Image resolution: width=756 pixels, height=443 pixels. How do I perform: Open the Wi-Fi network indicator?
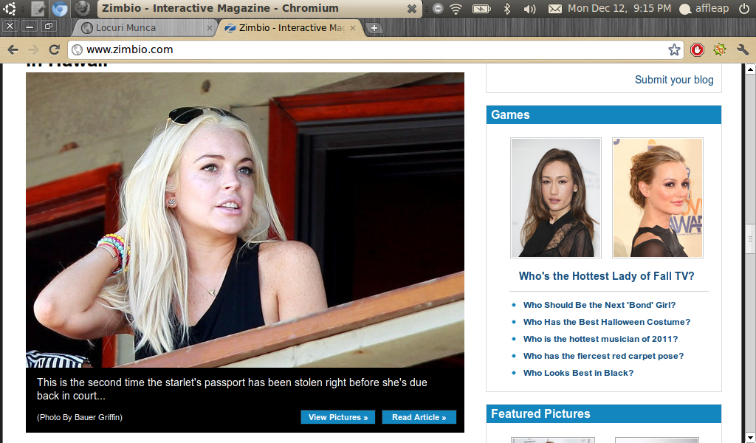(x=456, y=8)
